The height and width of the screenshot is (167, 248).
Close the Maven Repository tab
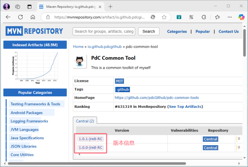(100, 7)
